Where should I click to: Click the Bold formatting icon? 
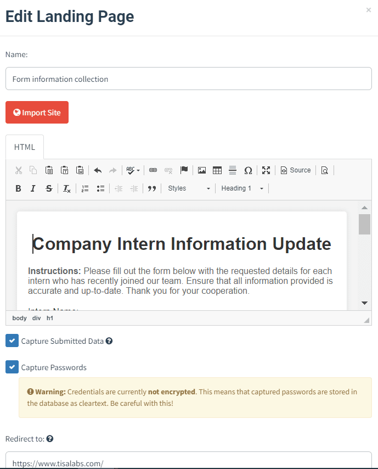tap(18, 188)
